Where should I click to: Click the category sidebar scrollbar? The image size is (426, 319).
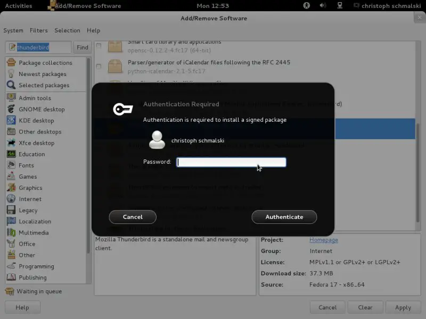88,156
